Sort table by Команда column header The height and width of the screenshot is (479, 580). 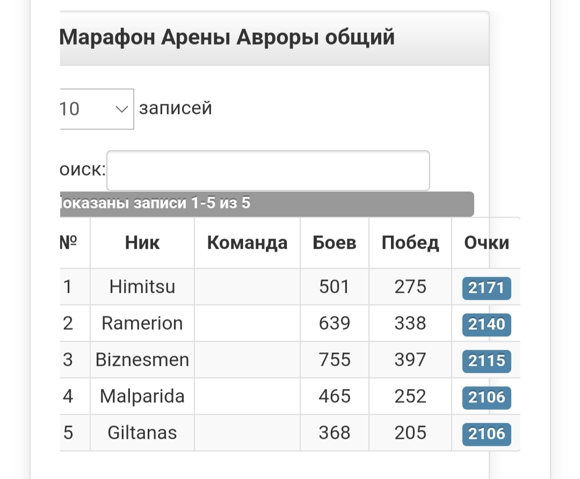tap(247, 243)
